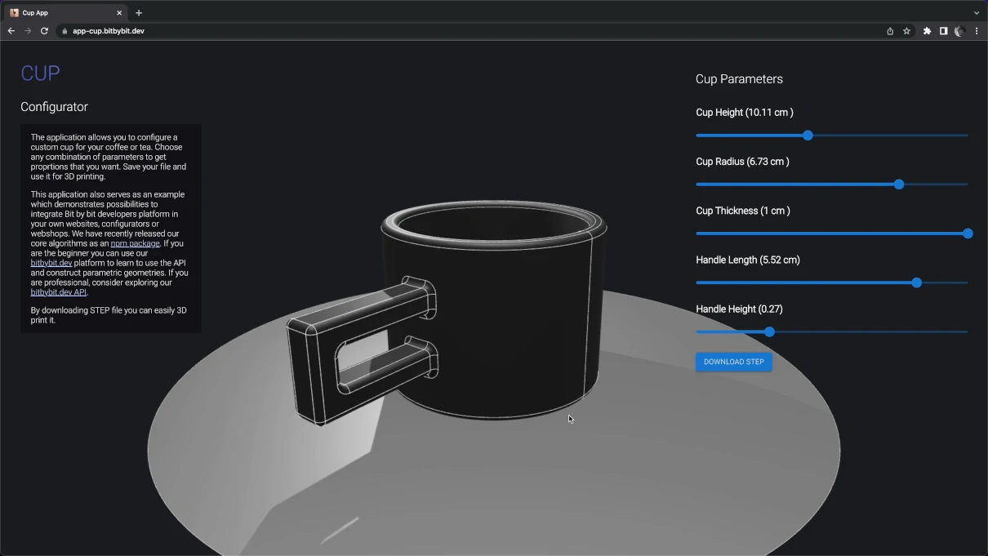
Task: Click the Cup App tab favicon
Action: click(x=14, y=13)
